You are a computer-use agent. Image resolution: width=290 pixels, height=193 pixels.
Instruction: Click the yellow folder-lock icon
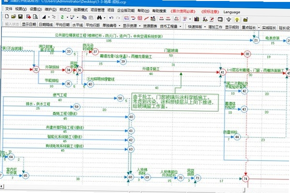(x=245, y=20)
